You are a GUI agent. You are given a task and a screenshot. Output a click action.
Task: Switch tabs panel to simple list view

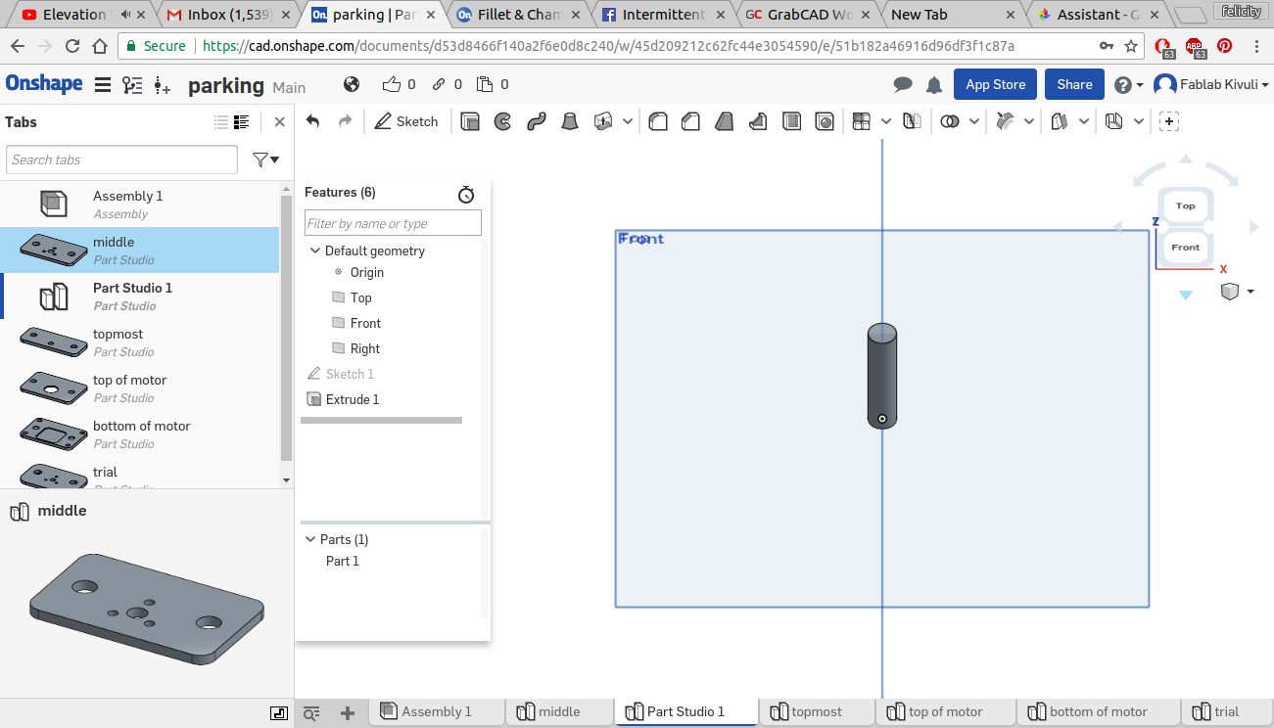click(x=221, y=122)
